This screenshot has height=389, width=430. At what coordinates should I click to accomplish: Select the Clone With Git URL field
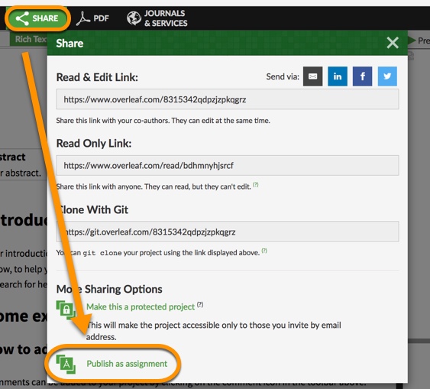228,232
